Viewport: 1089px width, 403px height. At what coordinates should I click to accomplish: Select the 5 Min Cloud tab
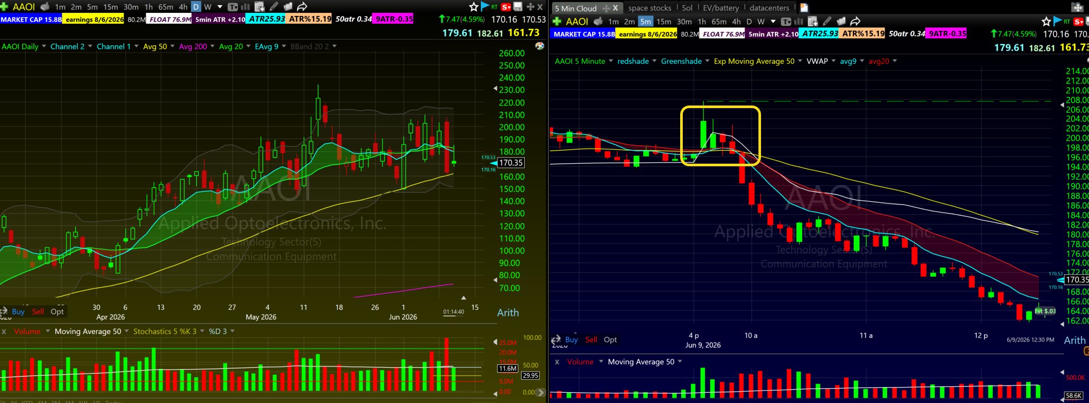576,8
